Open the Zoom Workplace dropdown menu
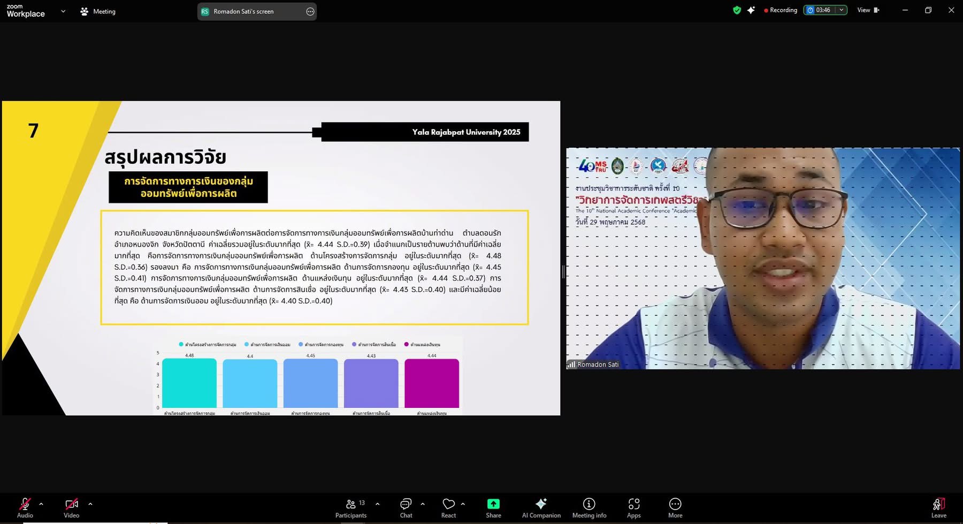This screenshot has width=963, height=524. [63, 11]
